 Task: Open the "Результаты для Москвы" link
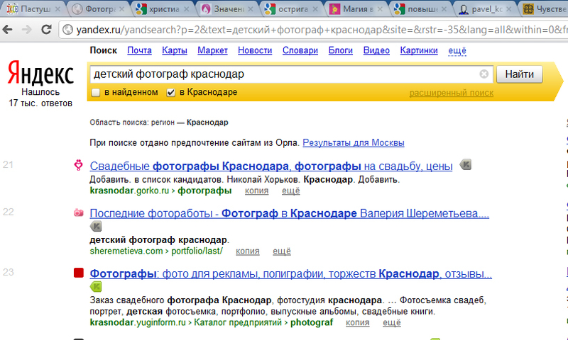[x=354, y=142]
